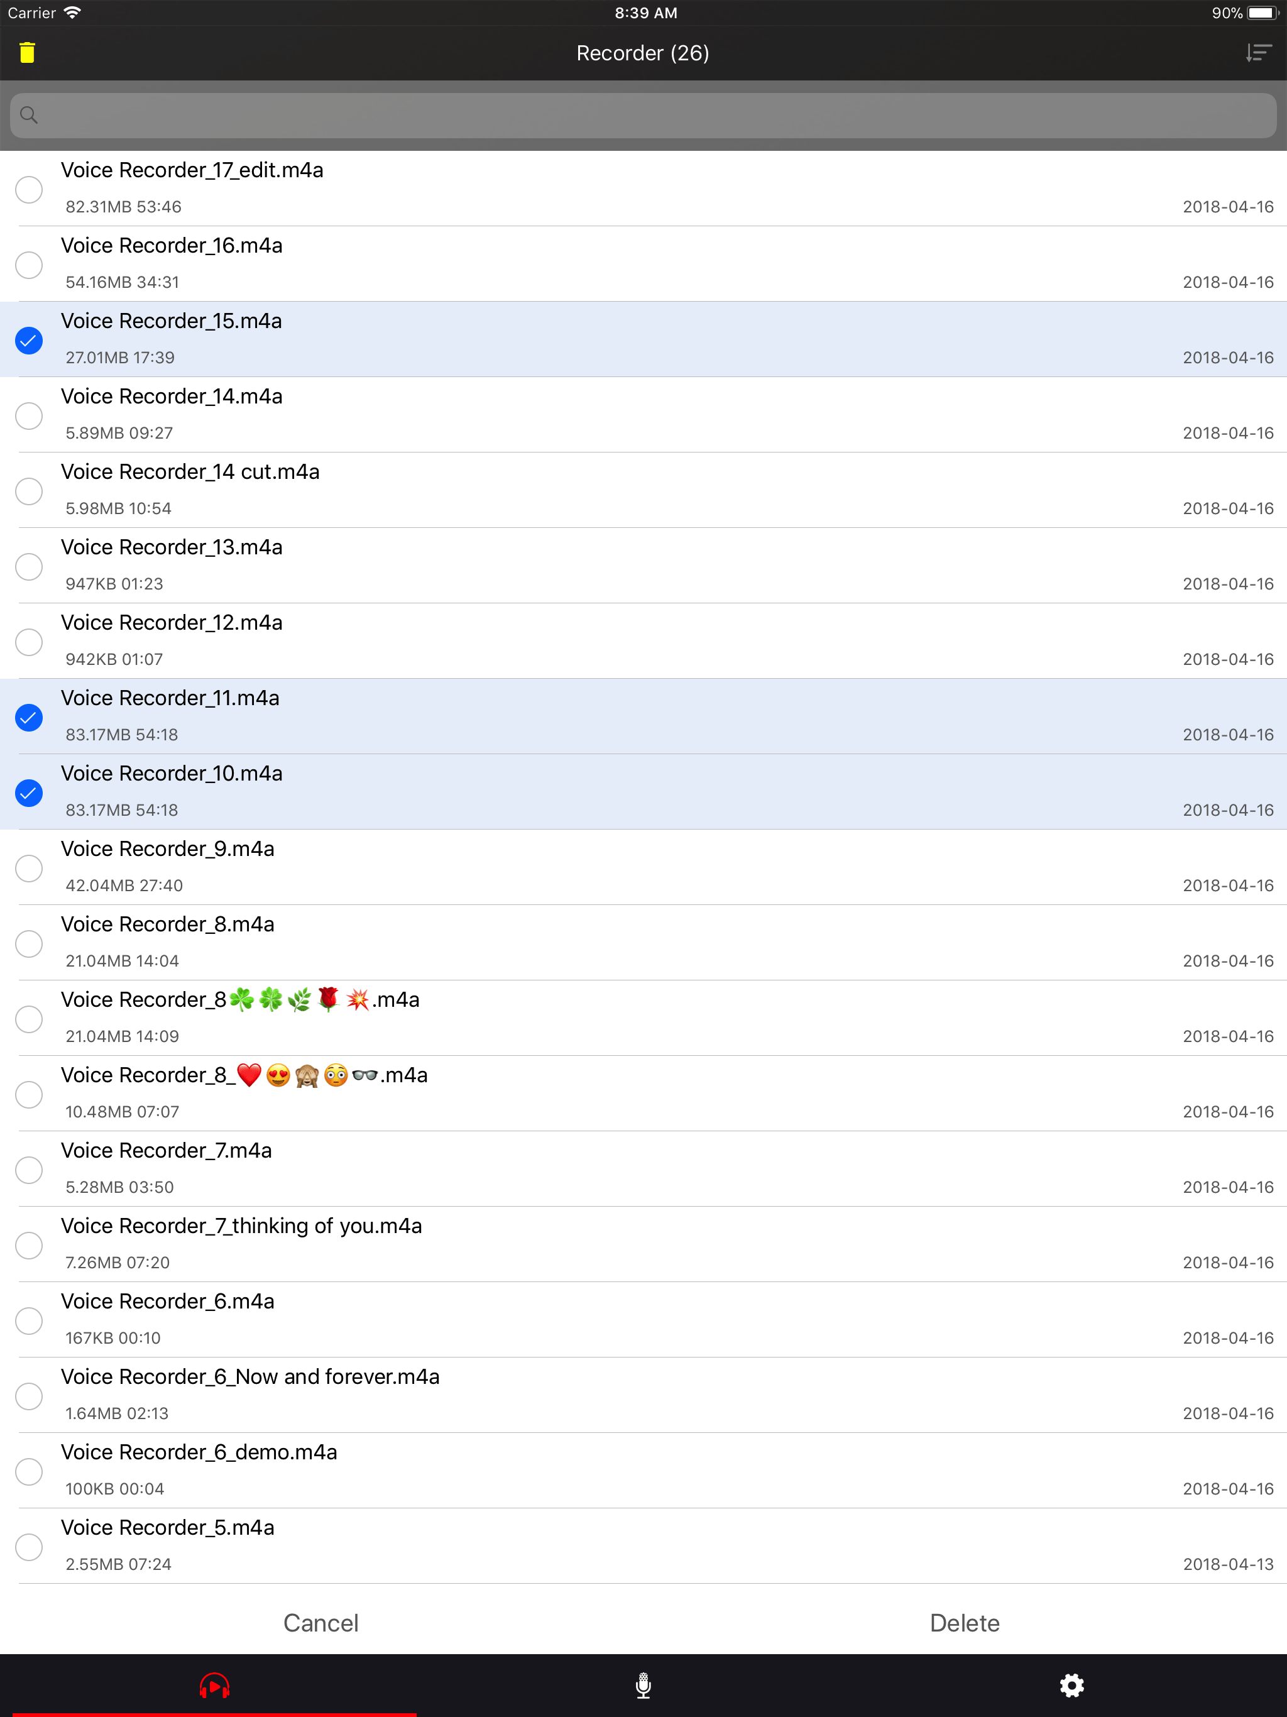Image resolution: width=1287 pixels, height=1717 pixels.
Task: Deselect Voice Recorder_15.m4a
Action: click(x=29, y=340)
